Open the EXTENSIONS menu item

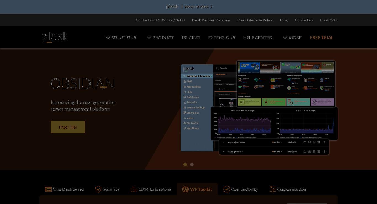point(222,37)
